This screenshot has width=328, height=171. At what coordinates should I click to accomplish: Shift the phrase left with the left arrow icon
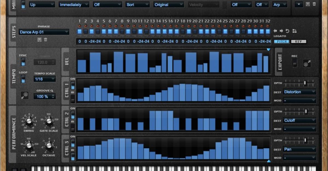275,31
